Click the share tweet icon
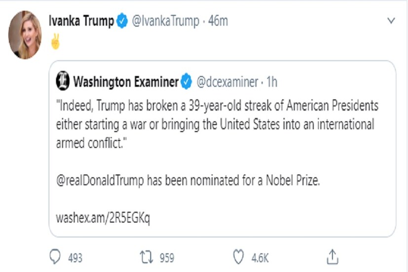Screen dimensions: 408x272 point(333,256)
